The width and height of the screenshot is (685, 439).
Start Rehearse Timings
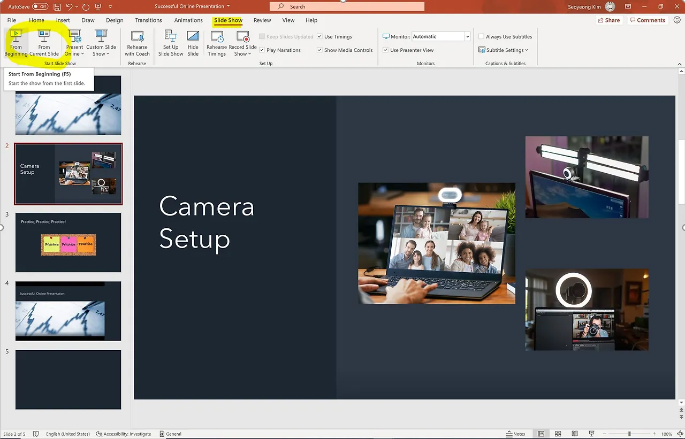217,43
